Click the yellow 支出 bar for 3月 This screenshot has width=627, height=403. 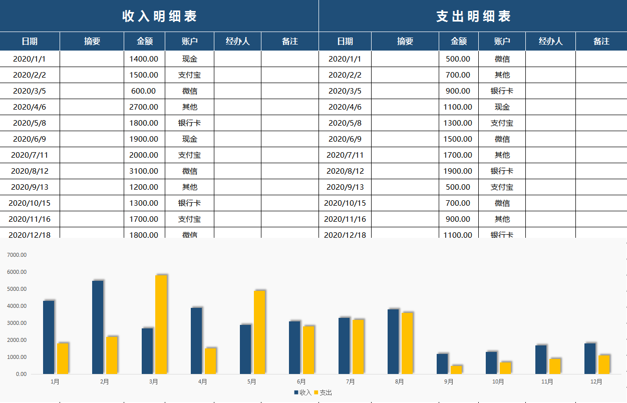coord(161,324)
